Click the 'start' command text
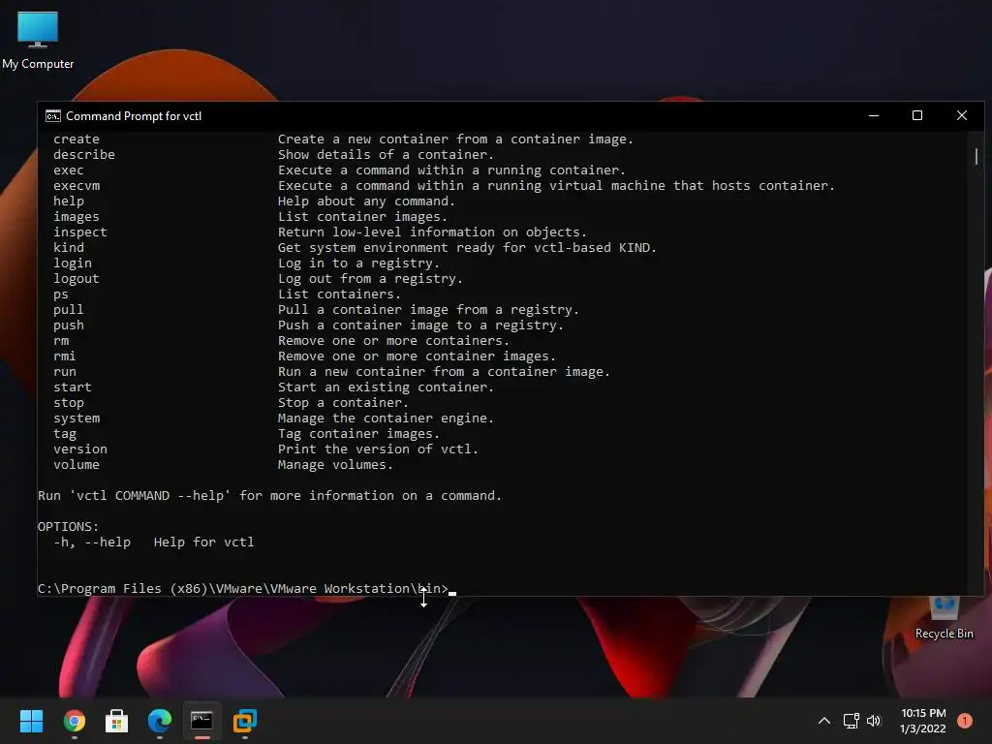Screen dimensions: 992x744 [x=73, y=387]
